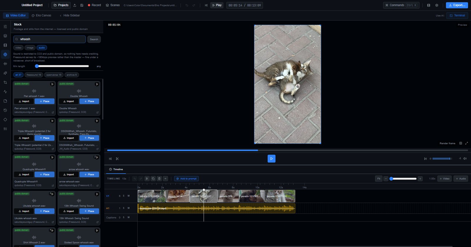Open the AI sparkles sidebar panel

[x=5, y=73]
